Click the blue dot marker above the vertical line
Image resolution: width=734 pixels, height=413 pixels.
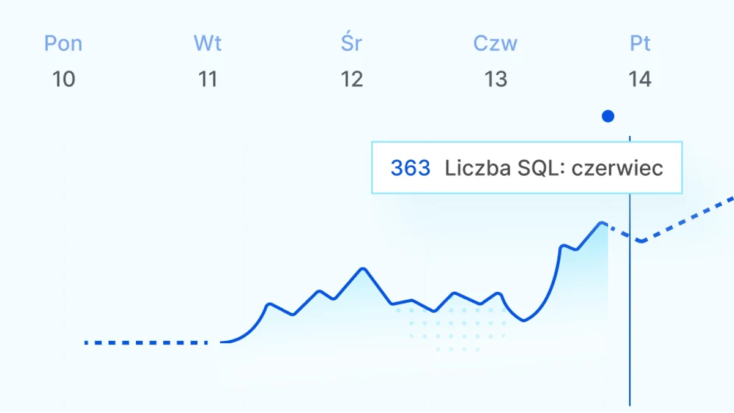(608, 116)
